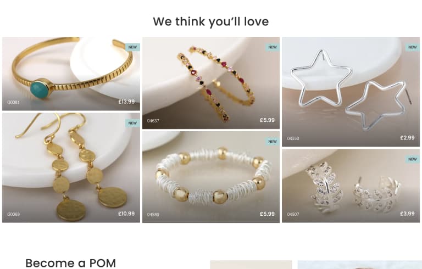Image resolution: width=422 pixels, height=269 pixels.
Task: Click the NEW badge on star earrings
Action: (x=413, y=47)
